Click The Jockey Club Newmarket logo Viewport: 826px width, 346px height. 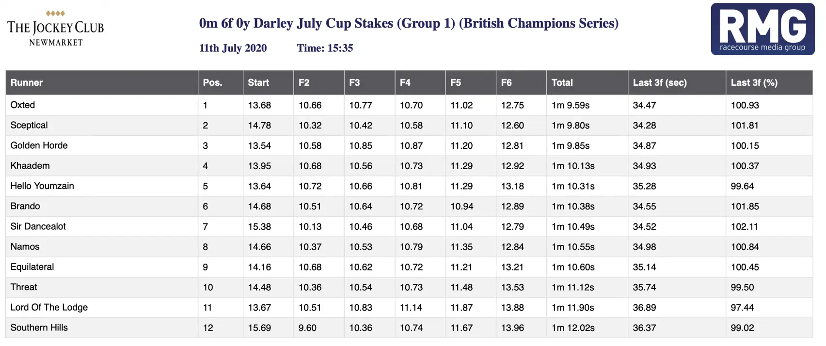coord(56,29)
